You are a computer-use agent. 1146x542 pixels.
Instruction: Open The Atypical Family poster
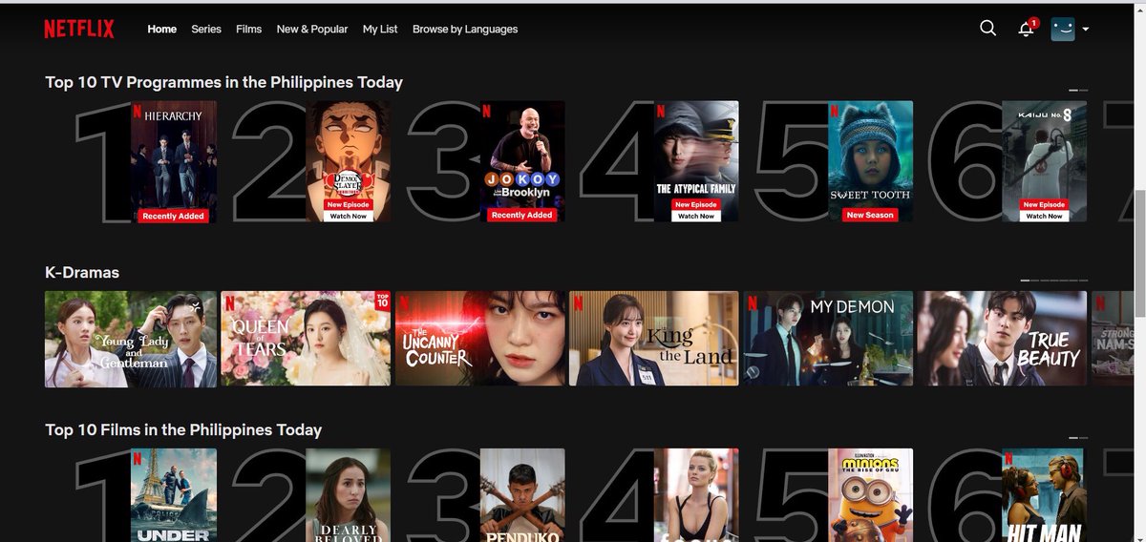pos(696,161)
